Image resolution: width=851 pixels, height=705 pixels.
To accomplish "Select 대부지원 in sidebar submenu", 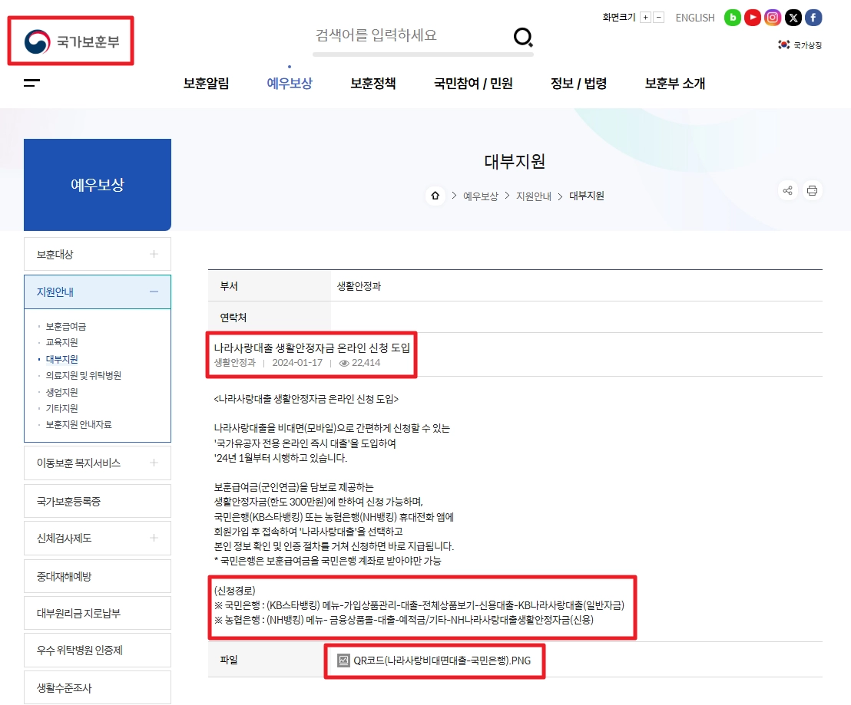I will (62, 359).
